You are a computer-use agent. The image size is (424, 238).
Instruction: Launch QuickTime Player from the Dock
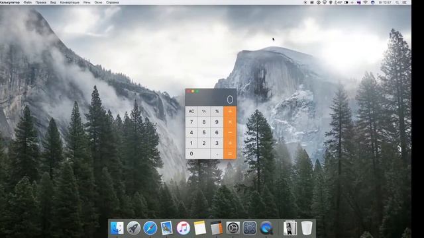click(266, 228)
